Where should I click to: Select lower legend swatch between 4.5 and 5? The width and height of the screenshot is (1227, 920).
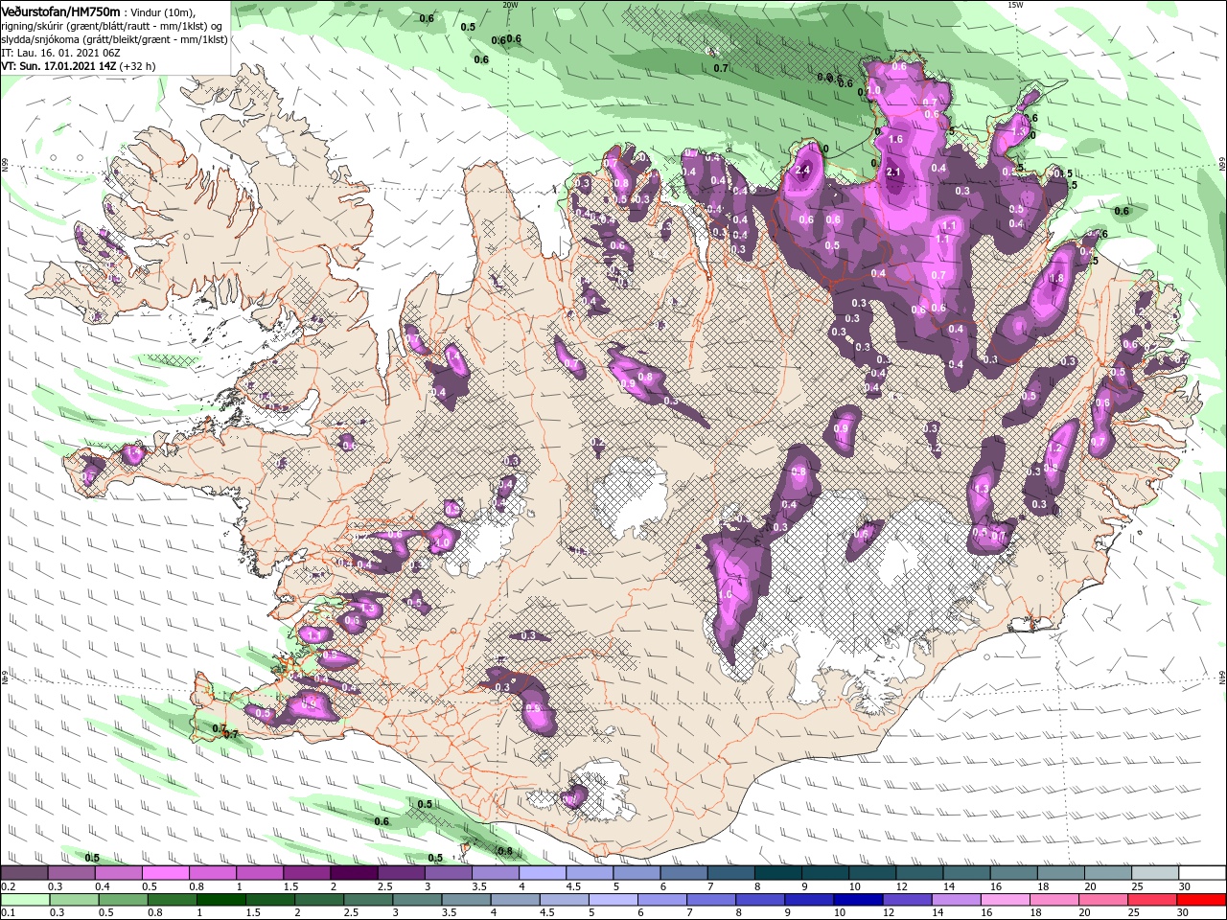click(565, 900)
